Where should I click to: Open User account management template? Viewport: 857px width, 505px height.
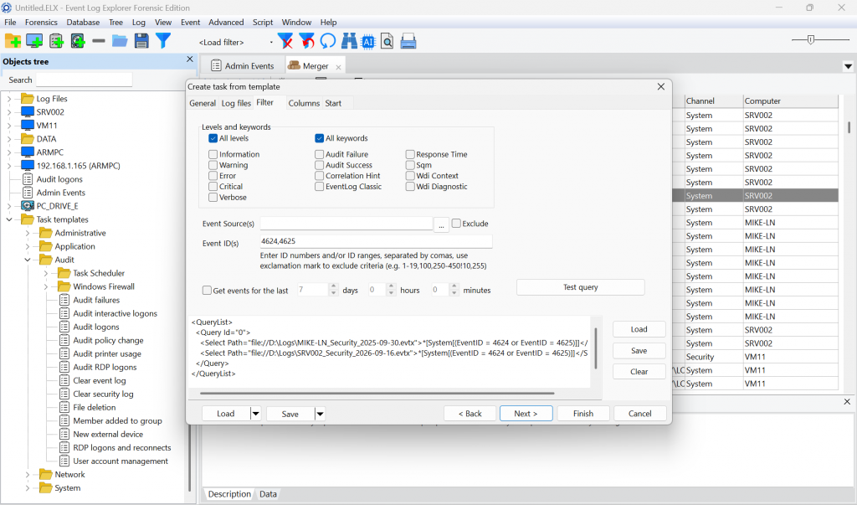tap(121, 461)
